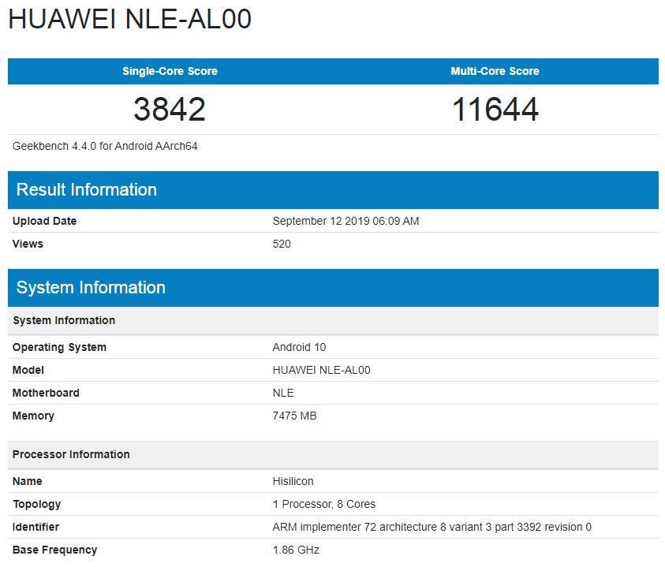
Task: Select the Single-Core Score header
Action: point(170,71)
